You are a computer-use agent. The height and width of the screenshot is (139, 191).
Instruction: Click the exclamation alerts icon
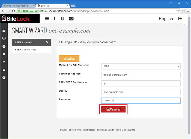pyautogui.click(x=55, y=19)
